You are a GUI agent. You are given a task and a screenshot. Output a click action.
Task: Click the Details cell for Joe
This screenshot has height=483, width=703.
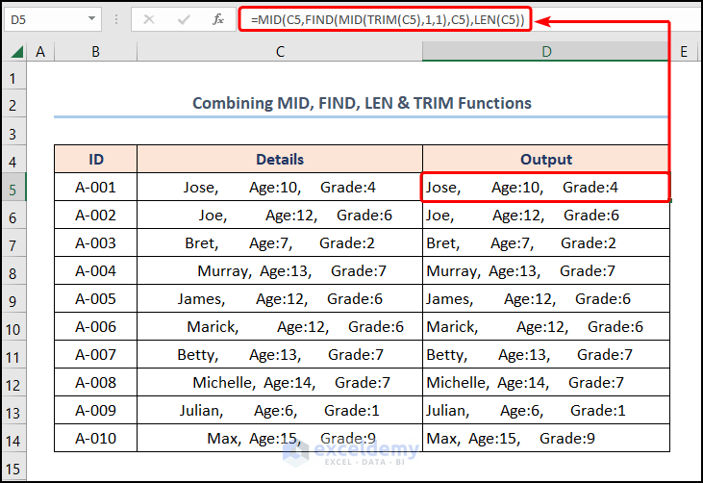click(280, 215)
